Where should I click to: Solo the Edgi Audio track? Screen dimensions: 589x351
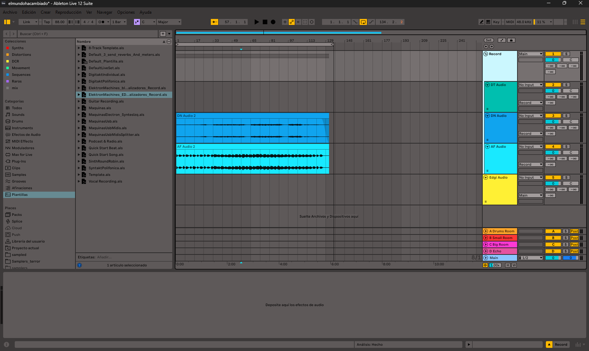click(566, 178)
